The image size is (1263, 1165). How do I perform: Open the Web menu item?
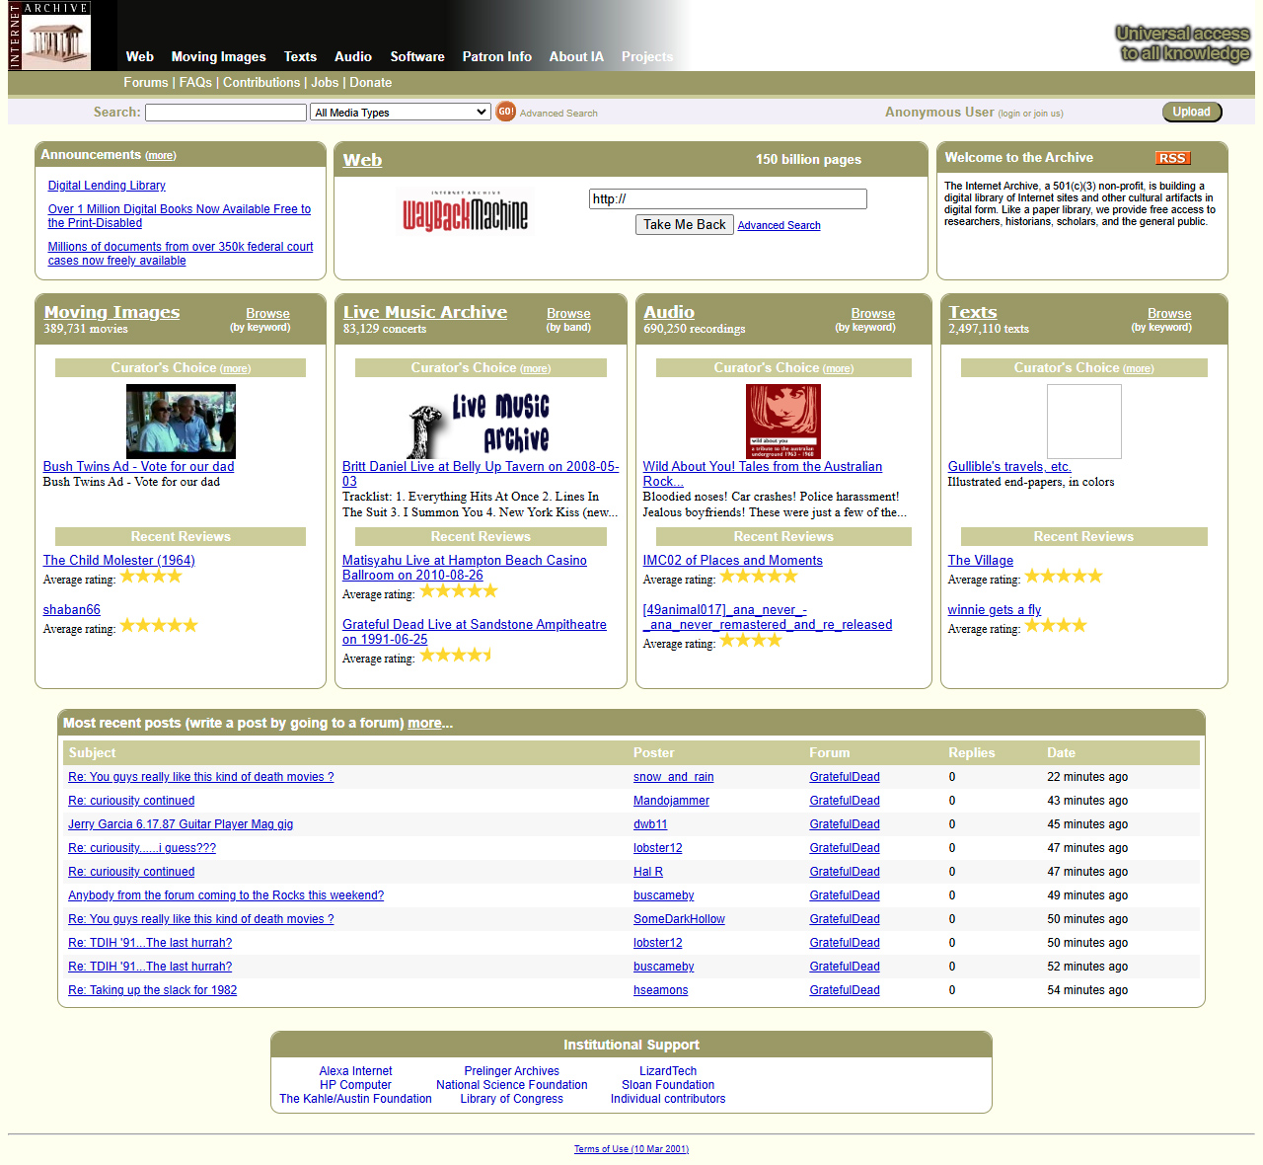[x=140, y=57]
